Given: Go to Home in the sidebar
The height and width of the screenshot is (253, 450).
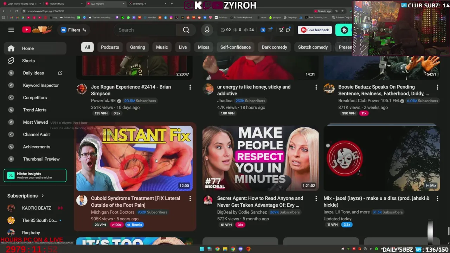Looking at the screenshot, I should point(35,48).
